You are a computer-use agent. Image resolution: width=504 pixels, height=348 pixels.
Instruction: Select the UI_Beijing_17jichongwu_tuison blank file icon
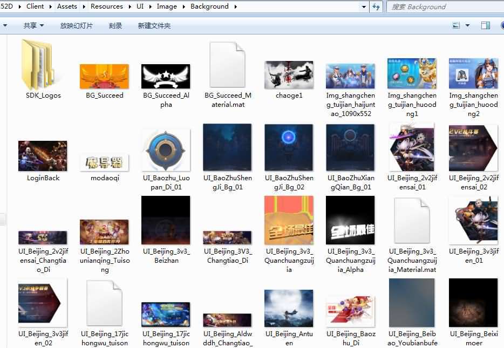[104, 304]
